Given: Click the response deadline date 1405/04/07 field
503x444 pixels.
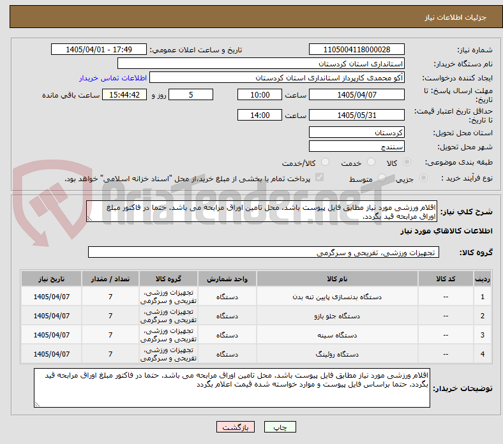Looking at the screenshot, I should 357,94.
